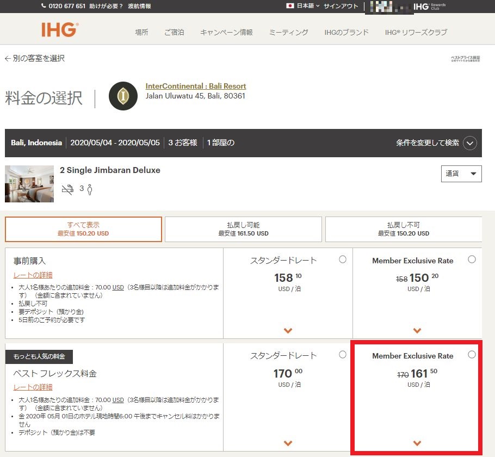Expand details under 150.20 member rate
Image resolution: width=495 pixels, height=457 pixels.
coord(417,331)
